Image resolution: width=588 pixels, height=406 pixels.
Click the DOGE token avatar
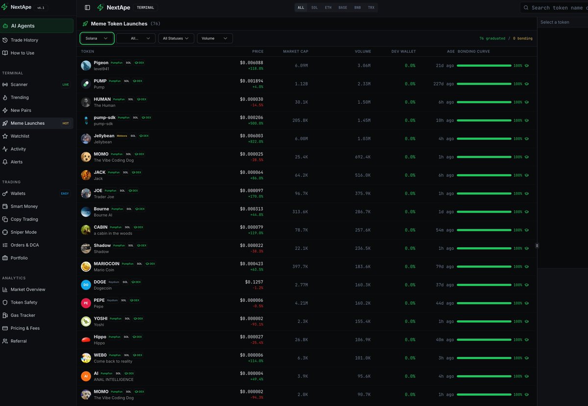tap(86, 285)
